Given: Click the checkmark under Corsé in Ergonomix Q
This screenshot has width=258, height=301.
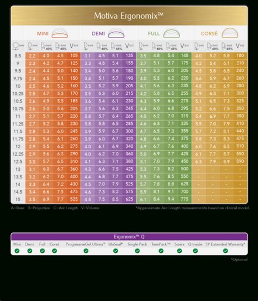Looking at the screenshot, I should point(54,251).
